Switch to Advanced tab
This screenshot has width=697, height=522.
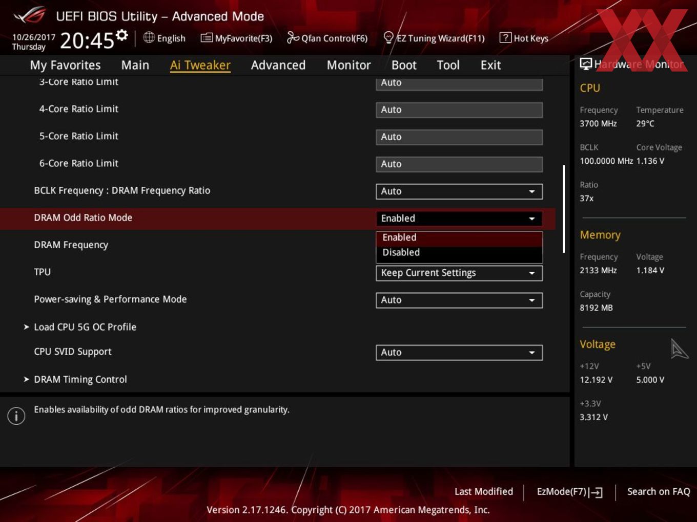[278, 65]
